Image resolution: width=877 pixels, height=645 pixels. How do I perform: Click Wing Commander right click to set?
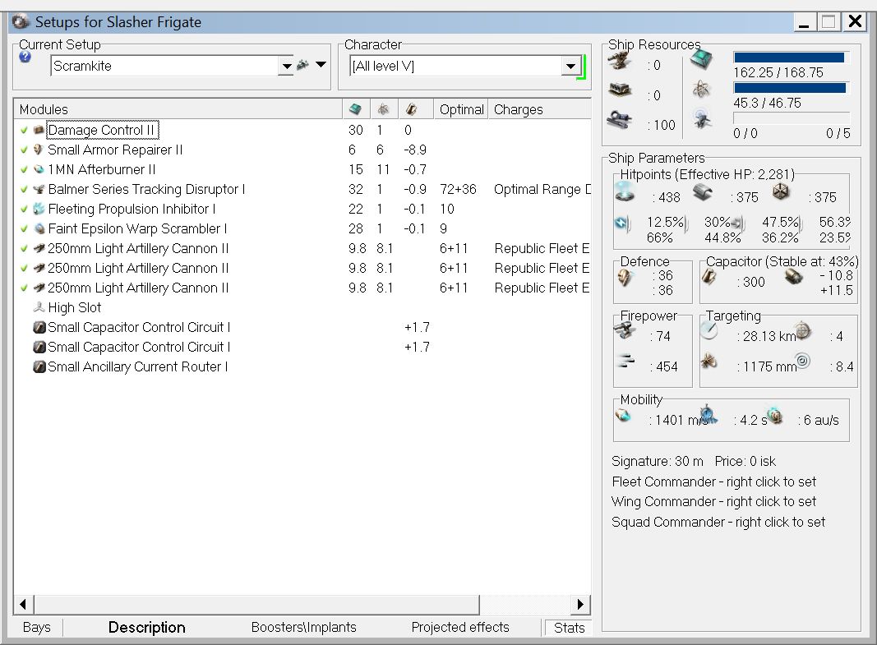pos(713,502)
